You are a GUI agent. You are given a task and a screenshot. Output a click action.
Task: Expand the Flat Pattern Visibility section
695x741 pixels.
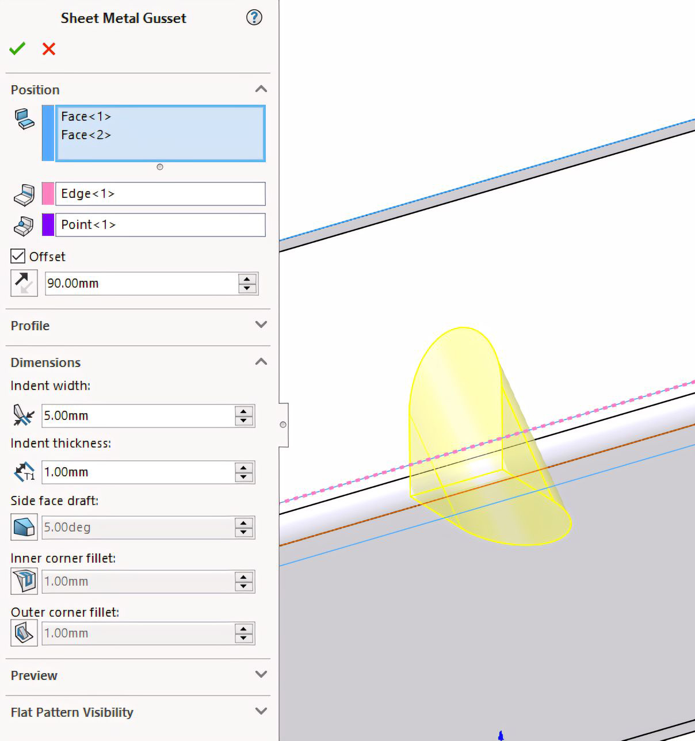tap(261, 712)
